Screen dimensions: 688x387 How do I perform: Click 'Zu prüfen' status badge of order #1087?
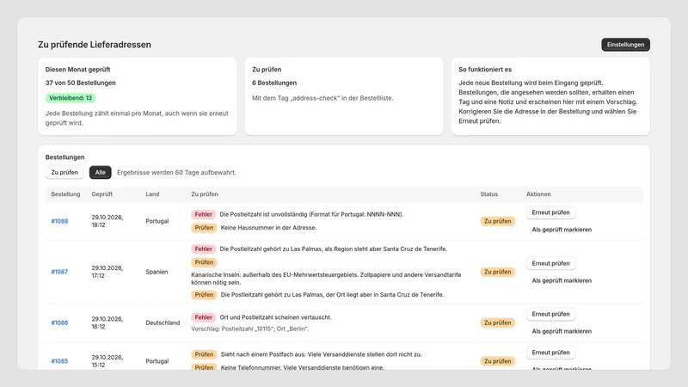point(498,272)
